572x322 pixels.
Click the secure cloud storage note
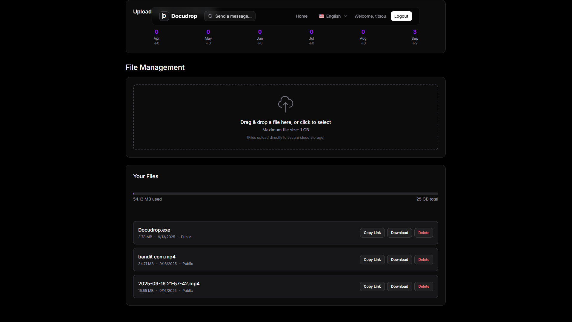click(286, 138)
